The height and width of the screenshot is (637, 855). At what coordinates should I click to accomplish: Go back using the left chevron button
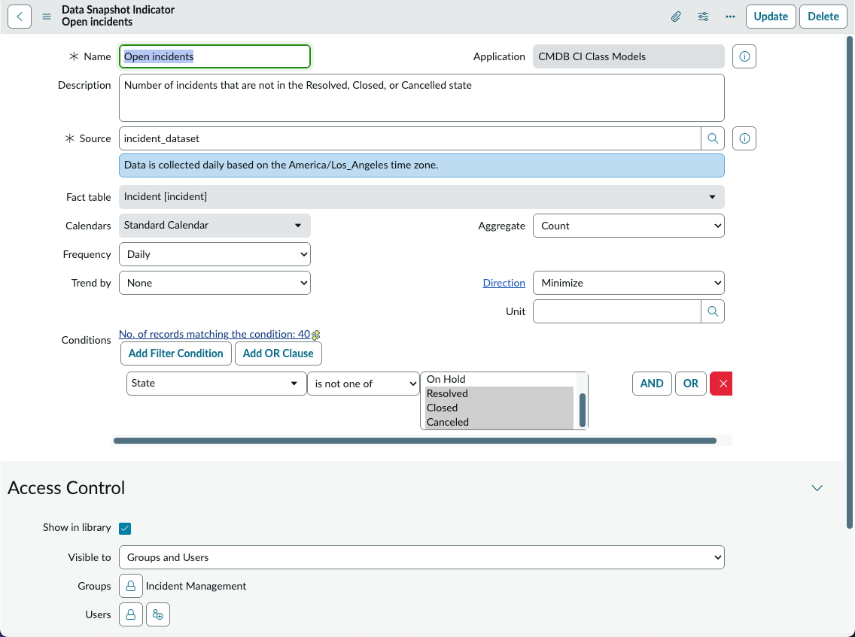coord(20,17)
